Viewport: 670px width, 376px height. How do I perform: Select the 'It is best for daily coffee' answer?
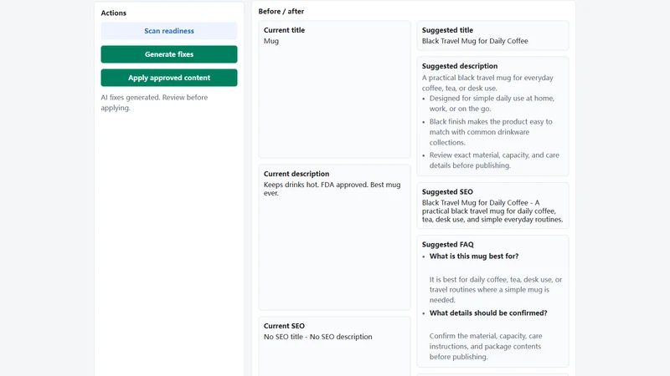pyautogui.click(x=496, y=289)
